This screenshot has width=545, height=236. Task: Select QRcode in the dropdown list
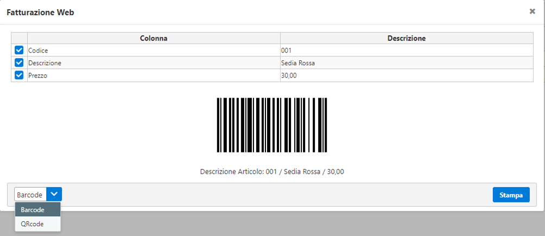pyautogui.click(x=38, y=224)
